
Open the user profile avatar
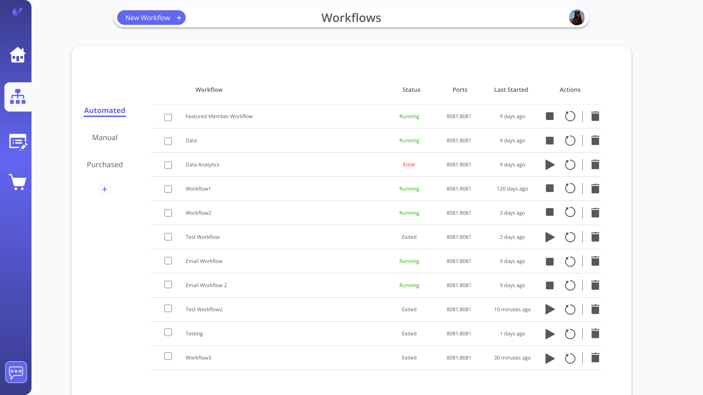click(577, 18)
